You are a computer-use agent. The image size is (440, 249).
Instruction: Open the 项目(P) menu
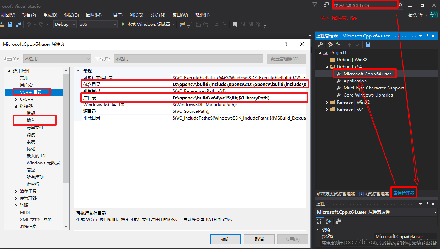tap(29, 15)
